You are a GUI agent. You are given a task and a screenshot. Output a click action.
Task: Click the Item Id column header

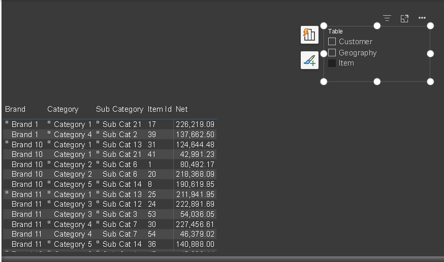(160, 109)
